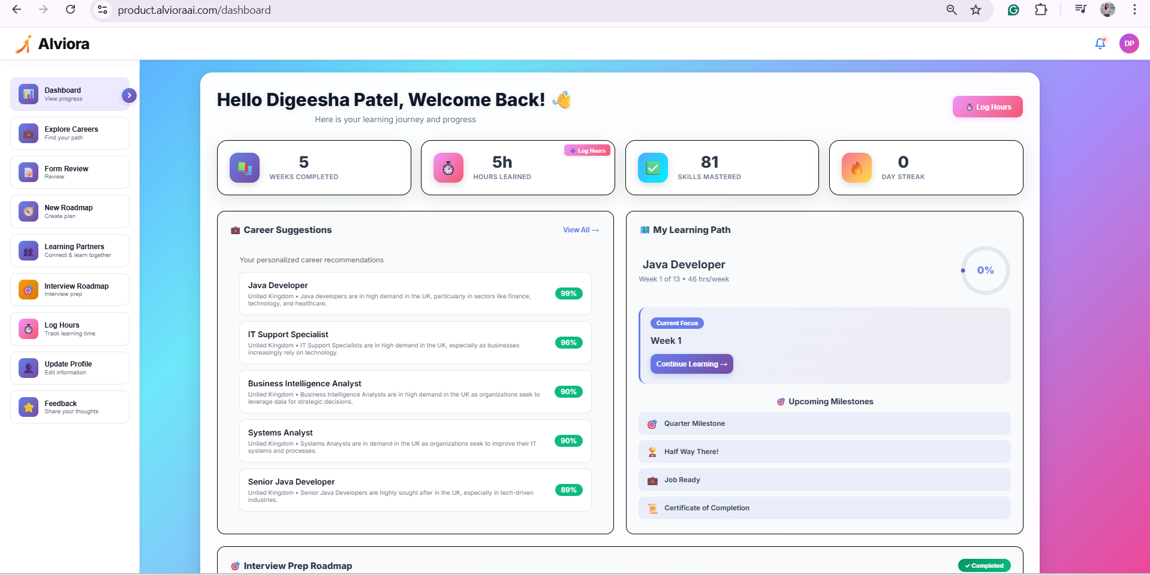Click the My Learning Path map icon
The image size is (1150, 575).
click(645, 230)
